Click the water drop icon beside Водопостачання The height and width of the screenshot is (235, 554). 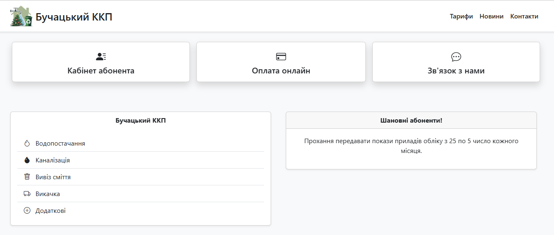27,144
